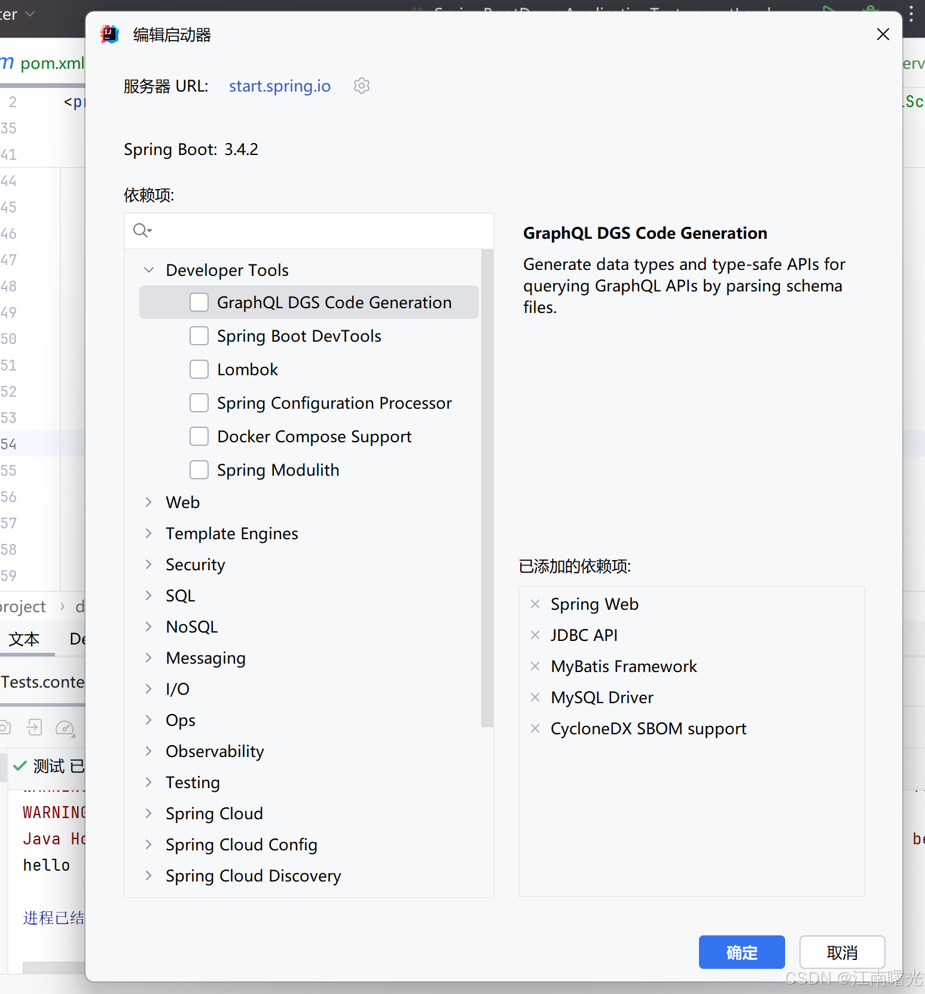Click the import tests icon in run panel
The image size is (925, 994).
34,727
